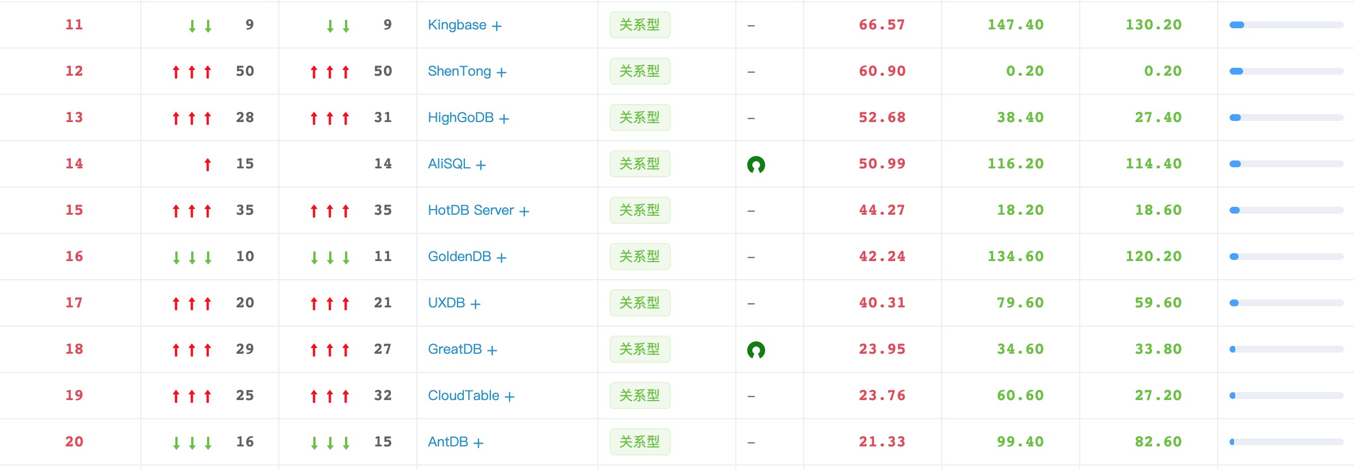Click the green value 82.60

[1158, 442]
